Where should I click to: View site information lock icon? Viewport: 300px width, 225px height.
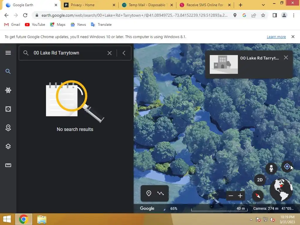click(x=37, y=15)
